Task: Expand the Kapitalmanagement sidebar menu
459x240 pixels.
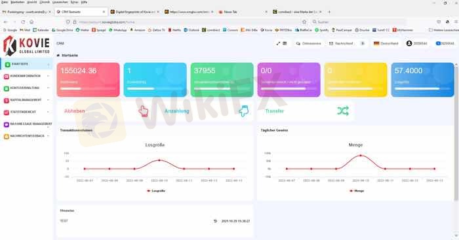Action: coord(26,100)
